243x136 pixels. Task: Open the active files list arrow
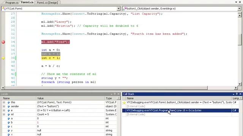point(236,2)
